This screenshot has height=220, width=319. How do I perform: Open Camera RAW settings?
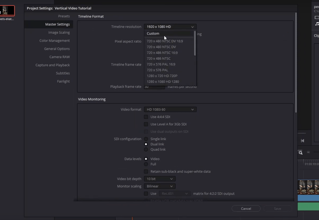[x=60, y=57]
